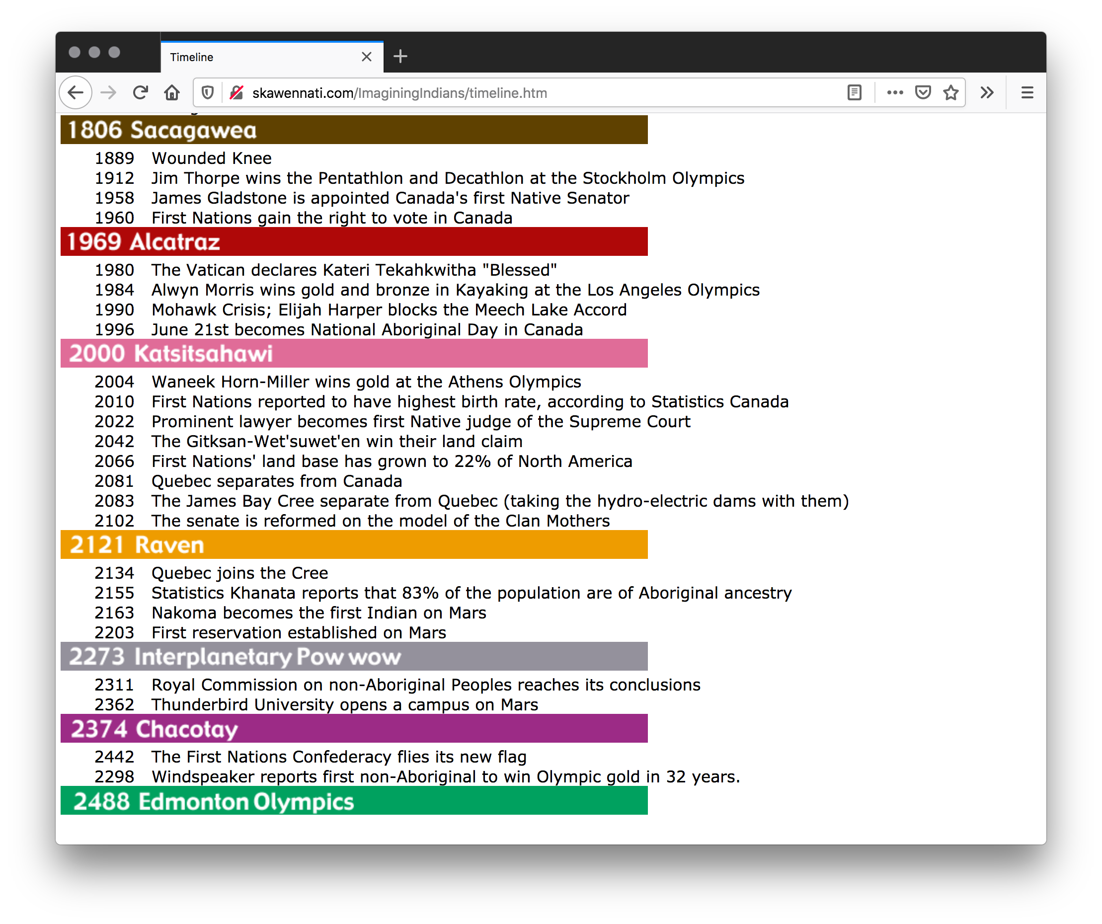Click the year 2442

pyautogui.click(x=114, y=757)
